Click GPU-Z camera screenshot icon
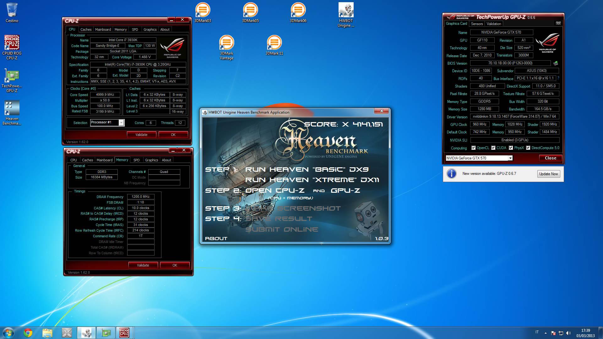The height and width of the screenshot is (339, 603). pyautogui.click(x=558, y=23)
